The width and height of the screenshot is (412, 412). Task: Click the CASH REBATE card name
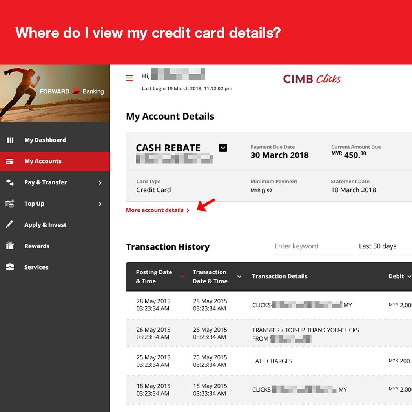168,148
